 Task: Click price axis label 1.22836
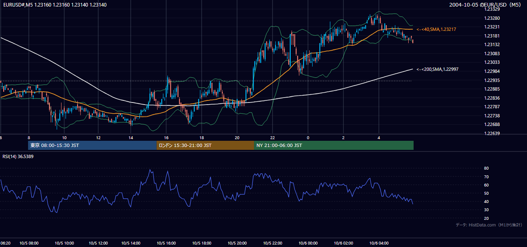click(x=492, y=98)
